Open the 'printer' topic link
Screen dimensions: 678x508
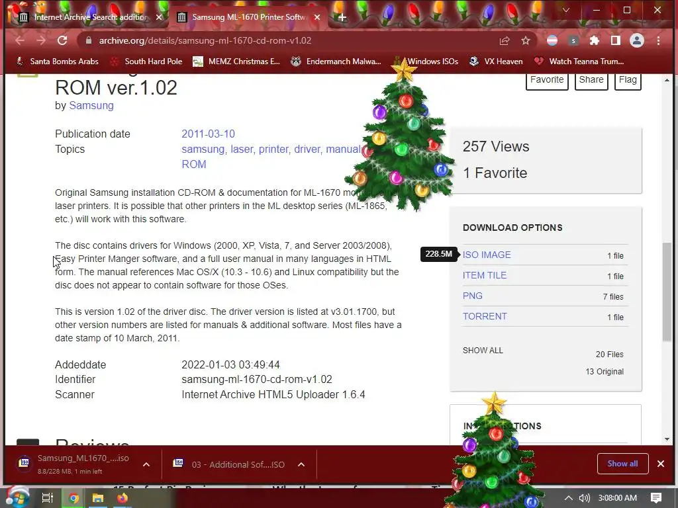(273, 149)
